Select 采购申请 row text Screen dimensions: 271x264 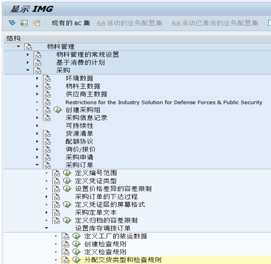(79, 157)
